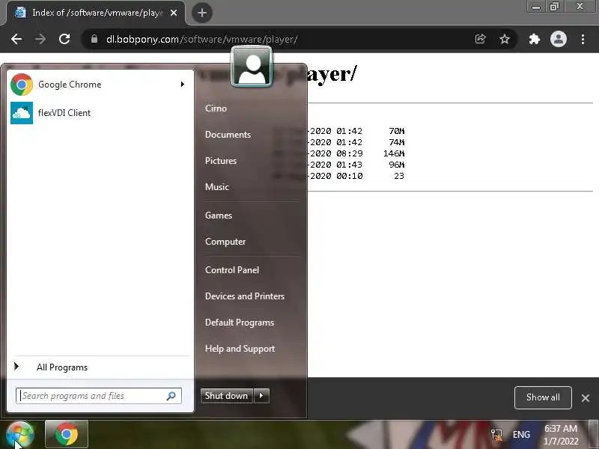
Task: Go forward in Chrome
Action: tap(40, 39)
